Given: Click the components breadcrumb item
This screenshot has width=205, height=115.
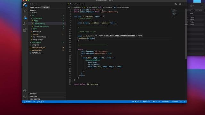Looking at the screenshot, I should click(x=77, y=7).
